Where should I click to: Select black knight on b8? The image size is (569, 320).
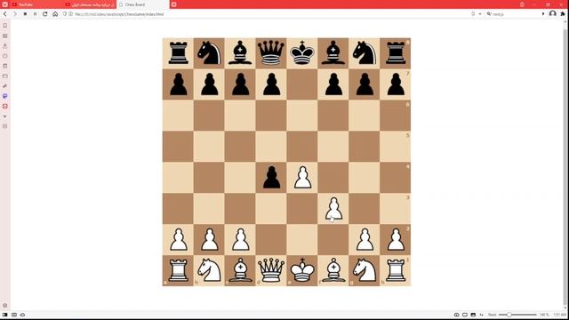pyautogui.click(x=209, y=53)
